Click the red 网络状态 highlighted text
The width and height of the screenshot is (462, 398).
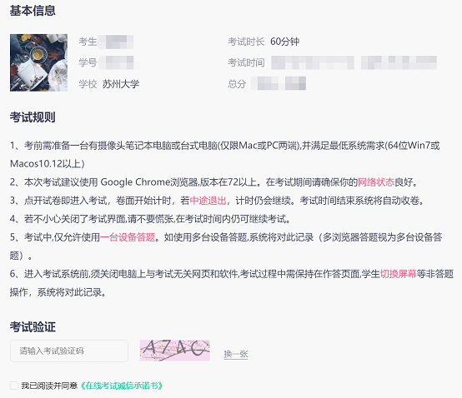[376, 182]
